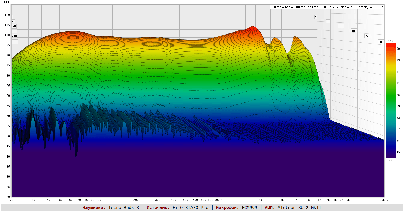The image size is (404, 212).
Task: Select the 57 tick on the color legend
Action: [x=398, y=129]
